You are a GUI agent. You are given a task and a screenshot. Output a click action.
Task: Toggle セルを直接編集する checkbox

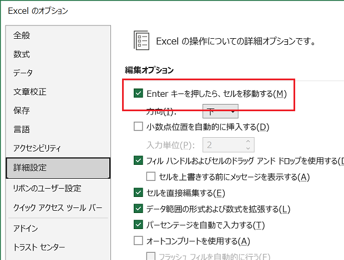[x=138, y=193]
